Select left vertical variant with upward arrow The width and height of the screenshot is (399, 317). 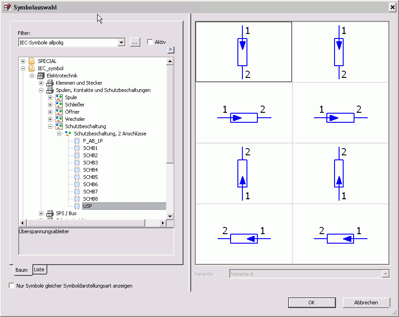coord(243,173)
